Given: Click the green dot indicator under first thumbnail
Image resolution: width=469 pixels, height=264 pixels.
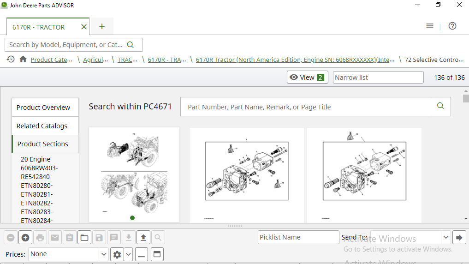Looking at the screenshot, I should 132,218.
